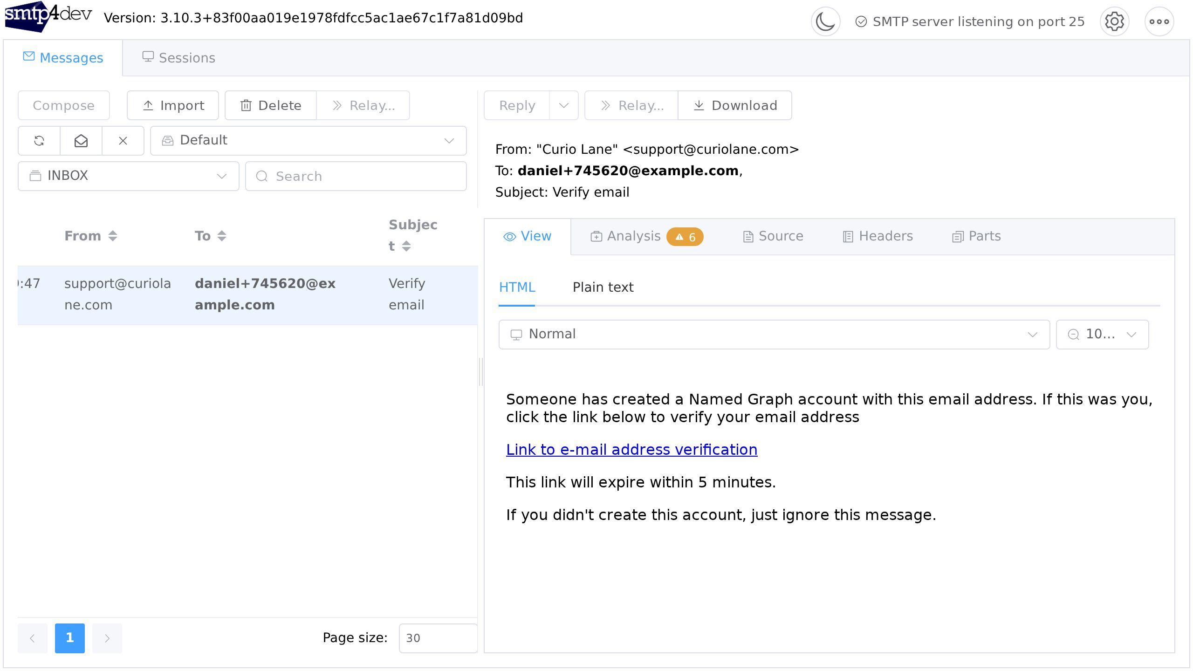Open settings via gear icon
The image size is (1193, 671).
coord(1114,21)
